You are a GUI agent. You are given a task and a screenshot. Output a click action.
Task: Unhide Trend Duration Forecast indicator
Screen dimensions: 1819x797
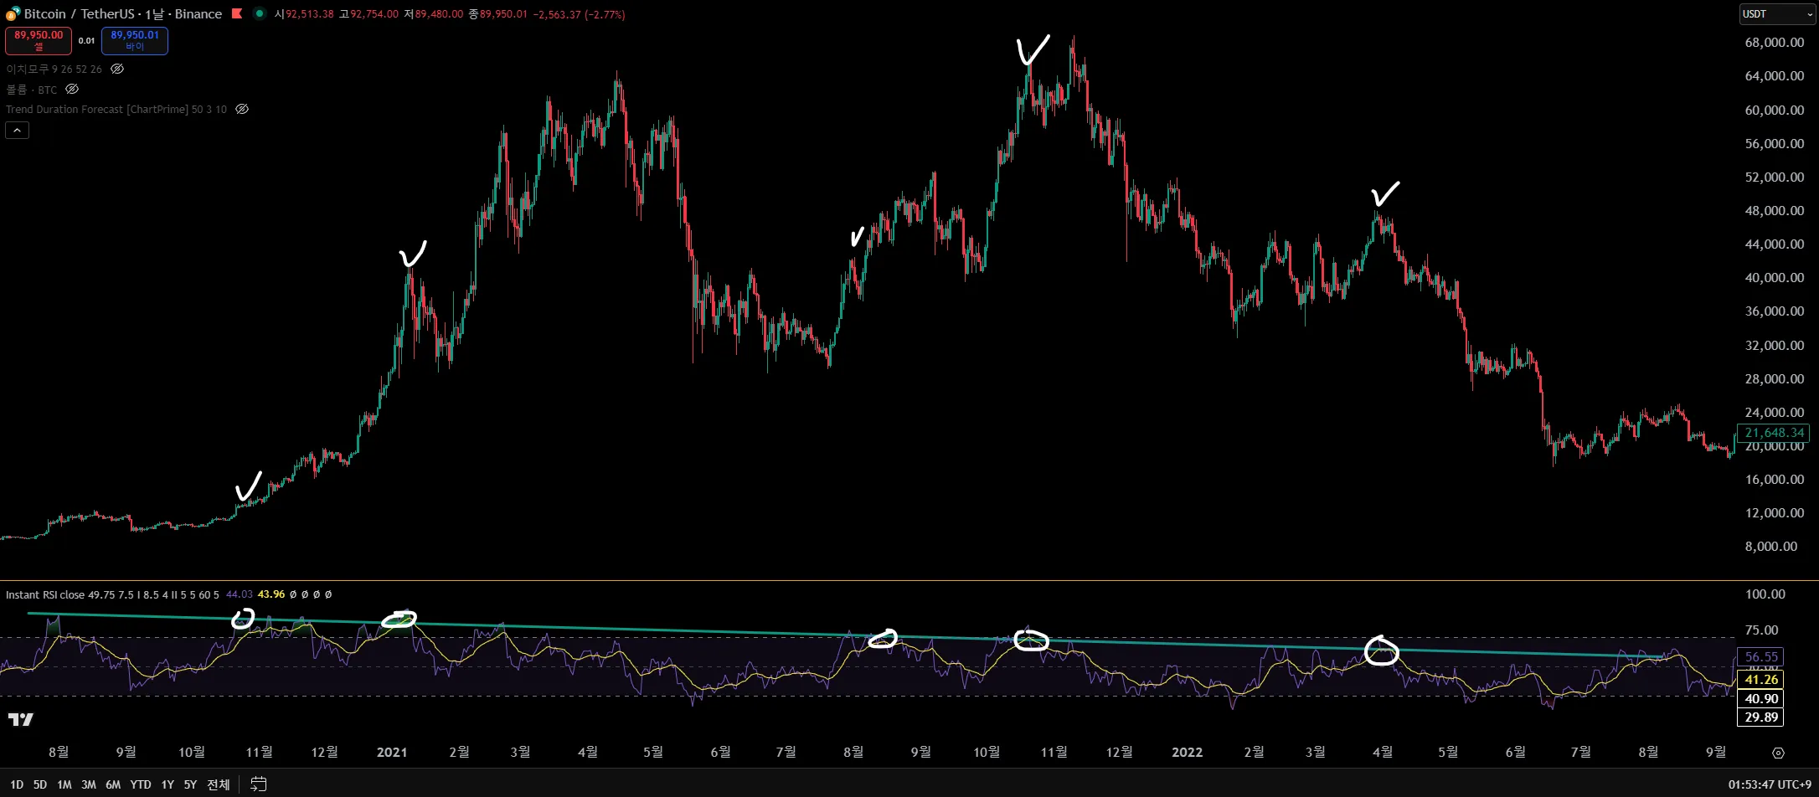point(242,110)
